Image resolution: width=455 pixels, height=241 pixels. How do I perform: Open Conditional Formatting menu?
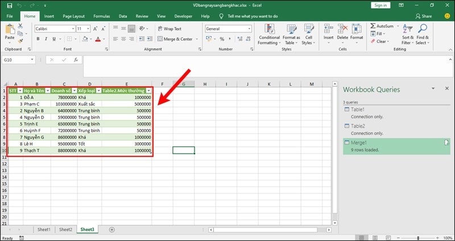click(269, 34)
